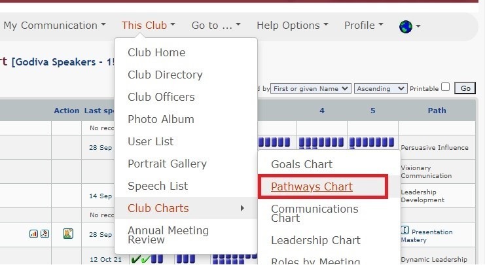Expand the Profile menu

click(x=364, y=26)
